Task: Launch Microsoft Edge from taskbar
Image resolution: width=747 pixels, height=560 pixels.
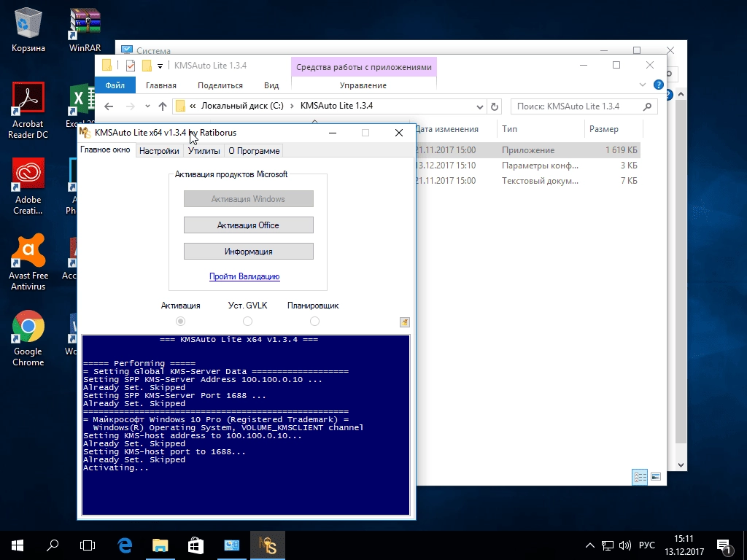Action: 125,545
